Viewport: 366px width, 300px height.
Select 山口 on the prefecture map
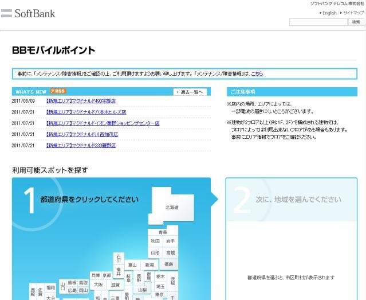point(62,286)
